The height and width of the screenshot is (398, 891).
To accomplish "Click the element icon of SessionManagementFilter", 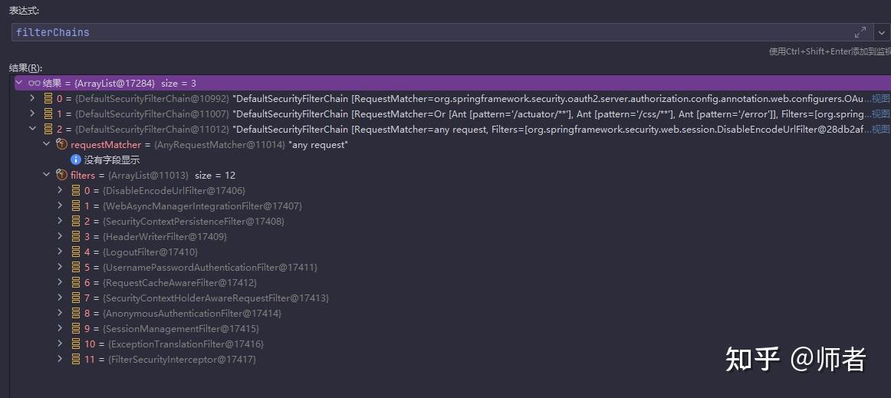I will (76, 329).
